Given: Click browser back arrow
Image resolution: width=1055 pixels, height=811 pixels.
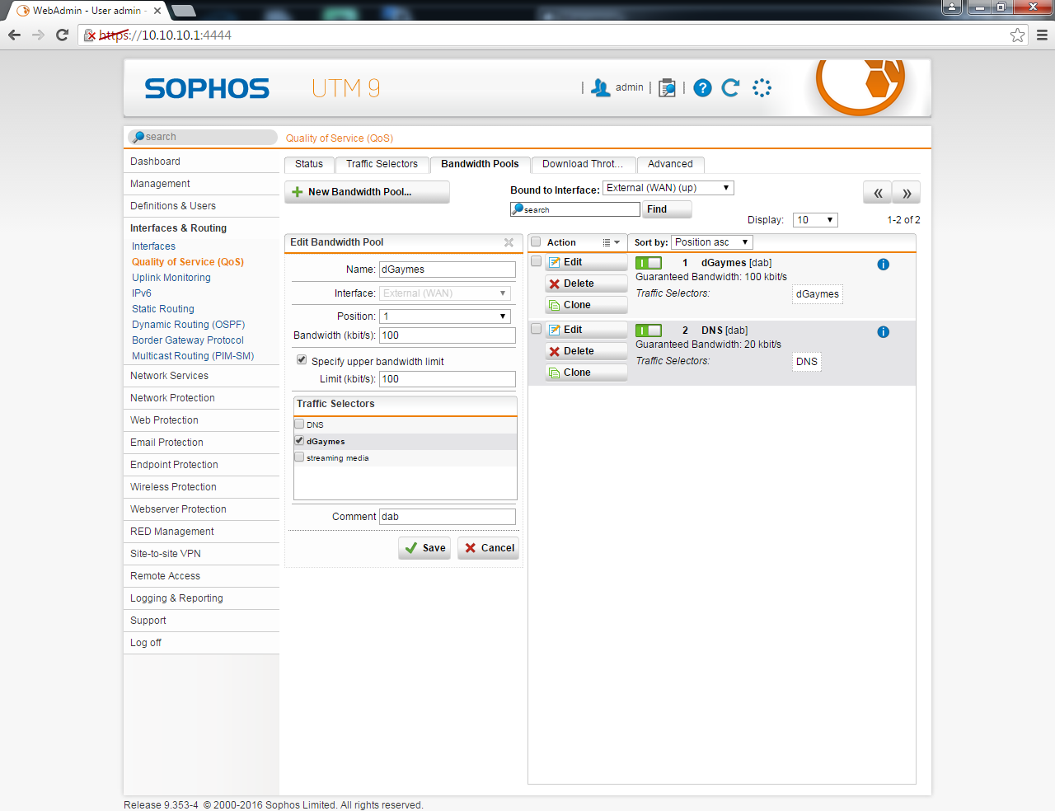Looking at the screenshot, I should tap(14, 35).
